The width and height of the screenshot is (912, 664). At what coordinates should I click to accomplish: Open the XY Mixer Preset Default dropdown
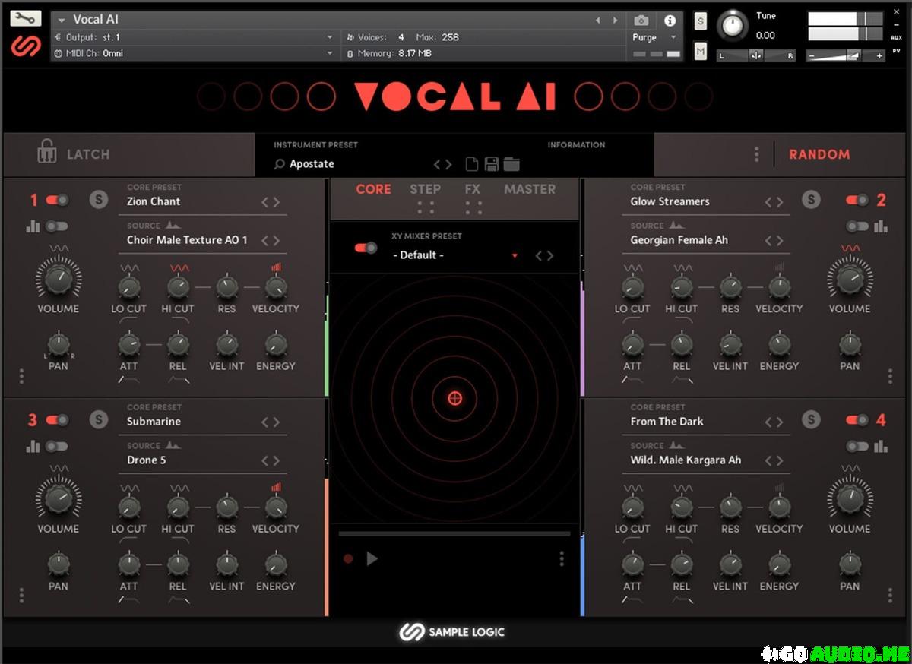(454, 255)
